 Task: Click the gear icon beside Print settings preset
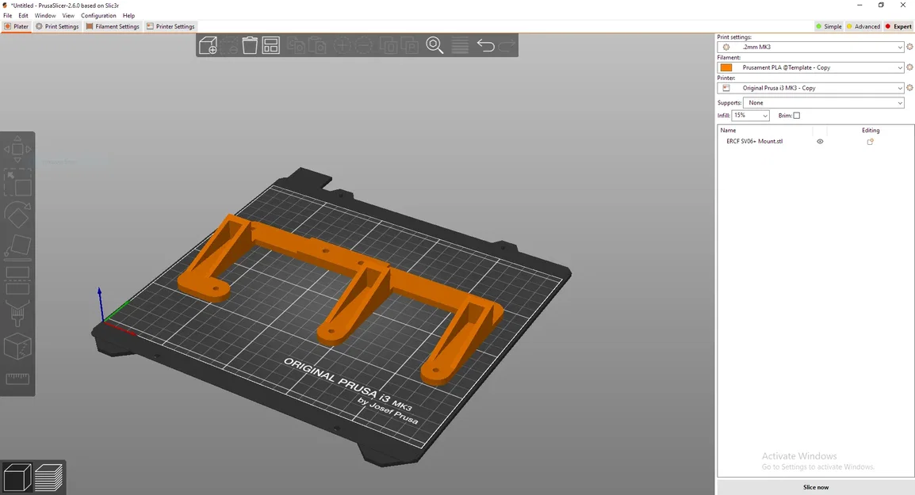(909, 48)
